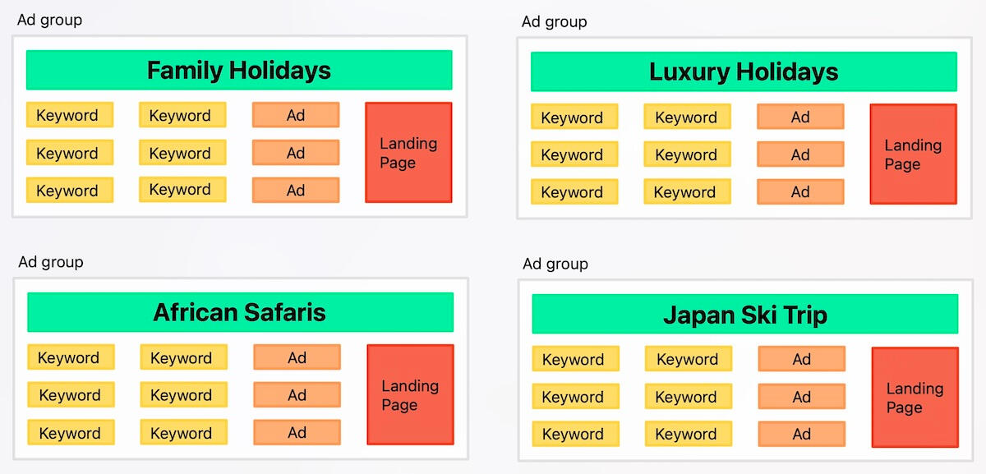Select the last Ad box in Luxury Holidays
The image size is (986, 474).
coord(800,192)
